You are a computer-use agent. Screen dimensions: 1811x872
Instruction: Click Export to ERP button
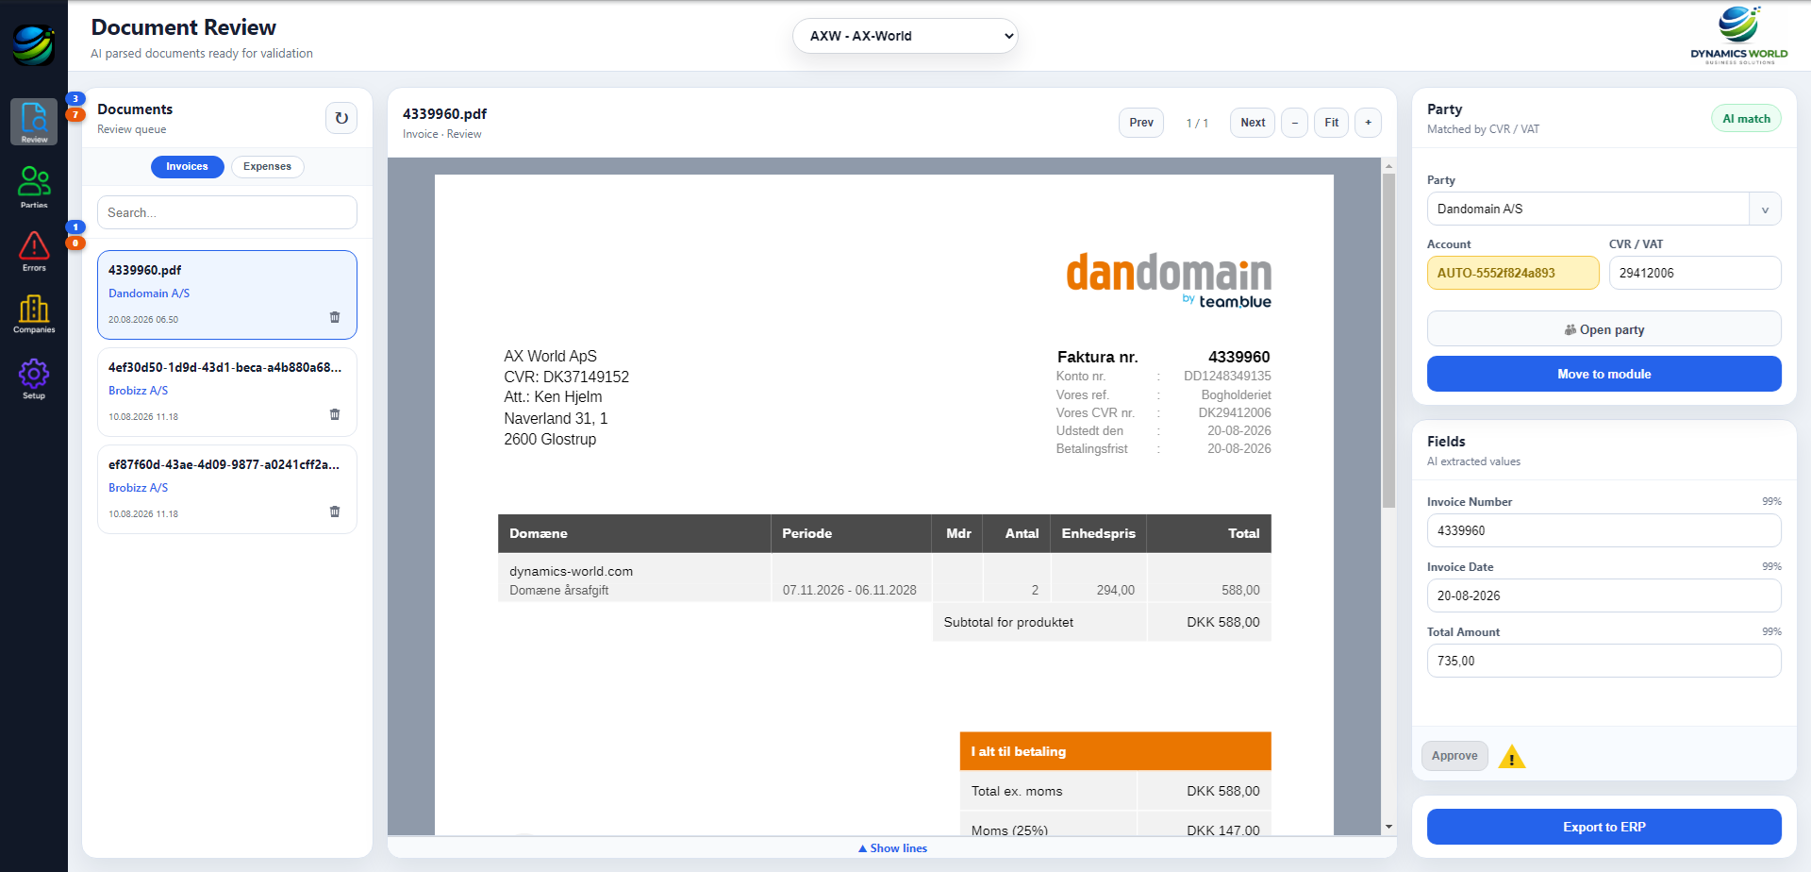[1603, 827]
